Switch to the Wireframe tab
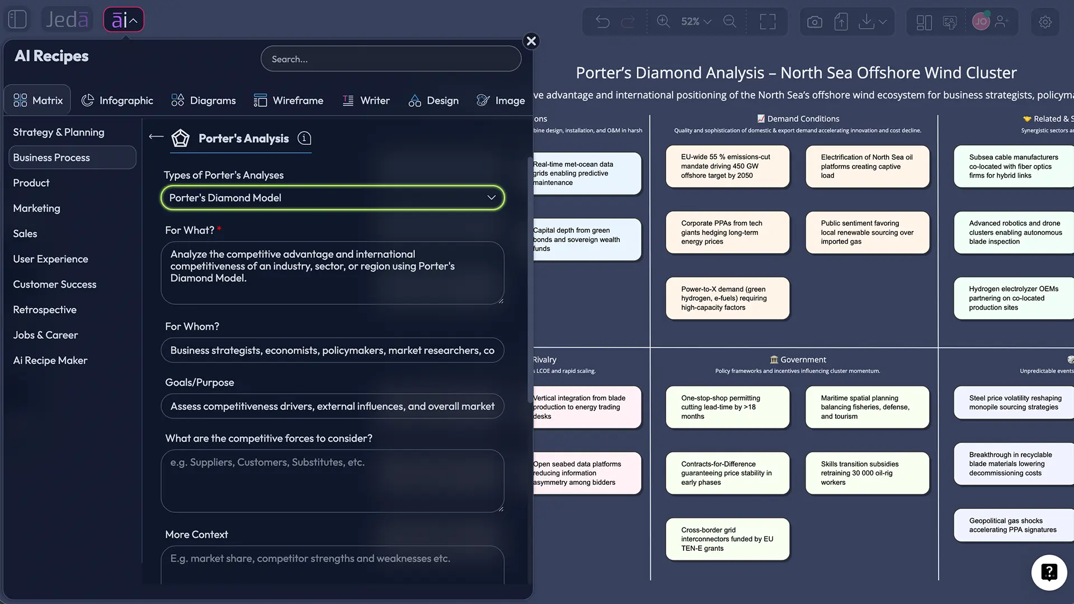Image resolution: width=1074 pixels, height=604 pixels. coord(289,100)
